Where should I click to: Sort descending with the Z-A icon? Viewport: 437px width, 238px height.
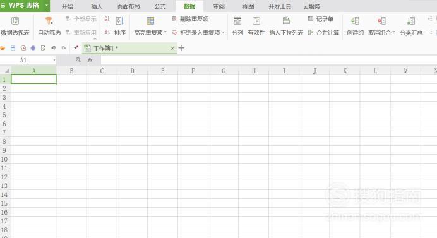[107, 32]
